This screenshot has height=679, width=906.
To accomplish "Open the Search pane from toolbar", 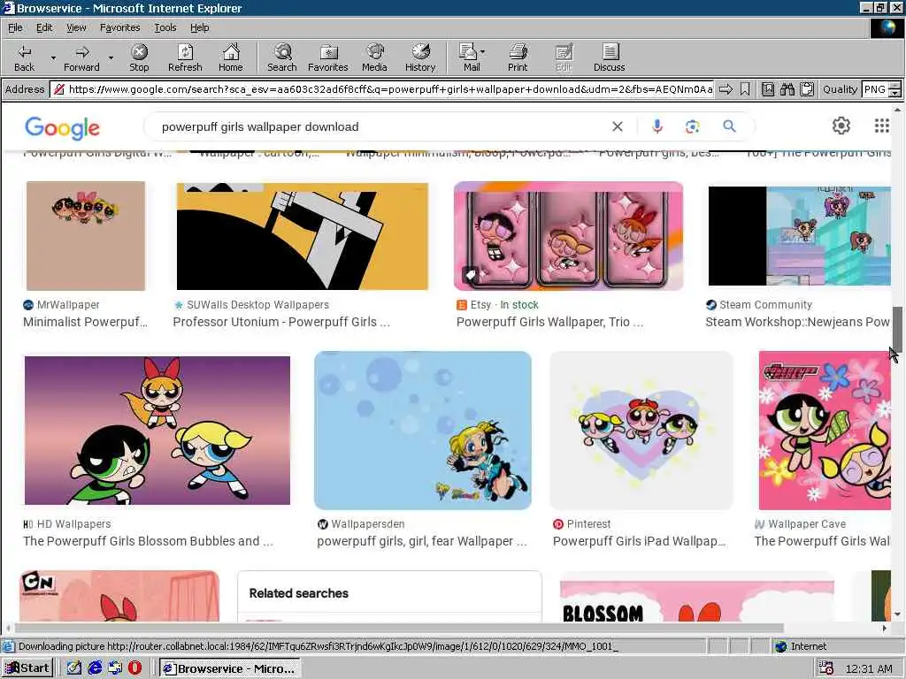I will [282, 57].
